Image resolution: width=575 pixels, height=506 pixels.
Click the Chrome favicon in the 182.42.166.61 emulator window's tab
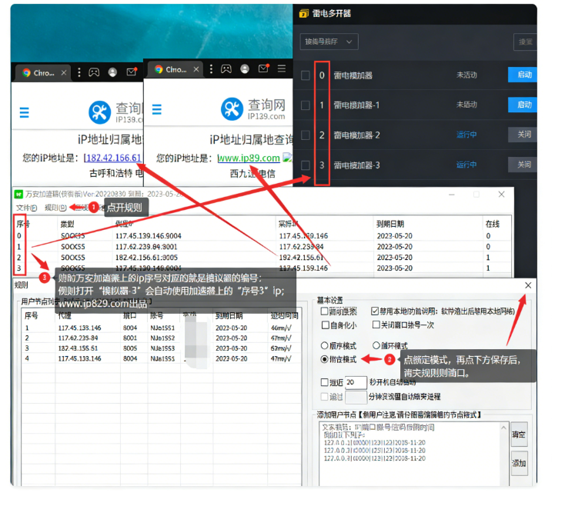(26, 72)
